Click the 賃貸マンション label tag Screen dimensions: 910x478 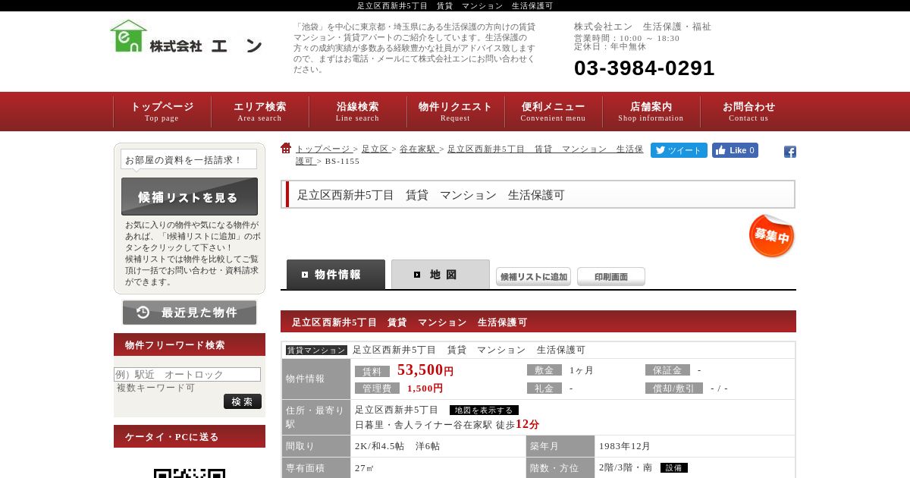(316, 351)
